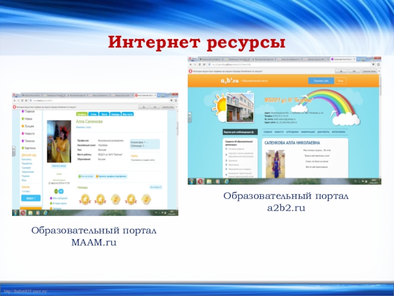
Task: Click a2b2.ru logo in orange header
Action: pos(230,81)
